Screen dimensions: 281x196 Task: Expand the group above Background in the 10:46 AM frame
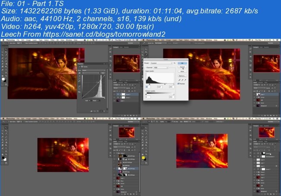[x=117, y=189]
